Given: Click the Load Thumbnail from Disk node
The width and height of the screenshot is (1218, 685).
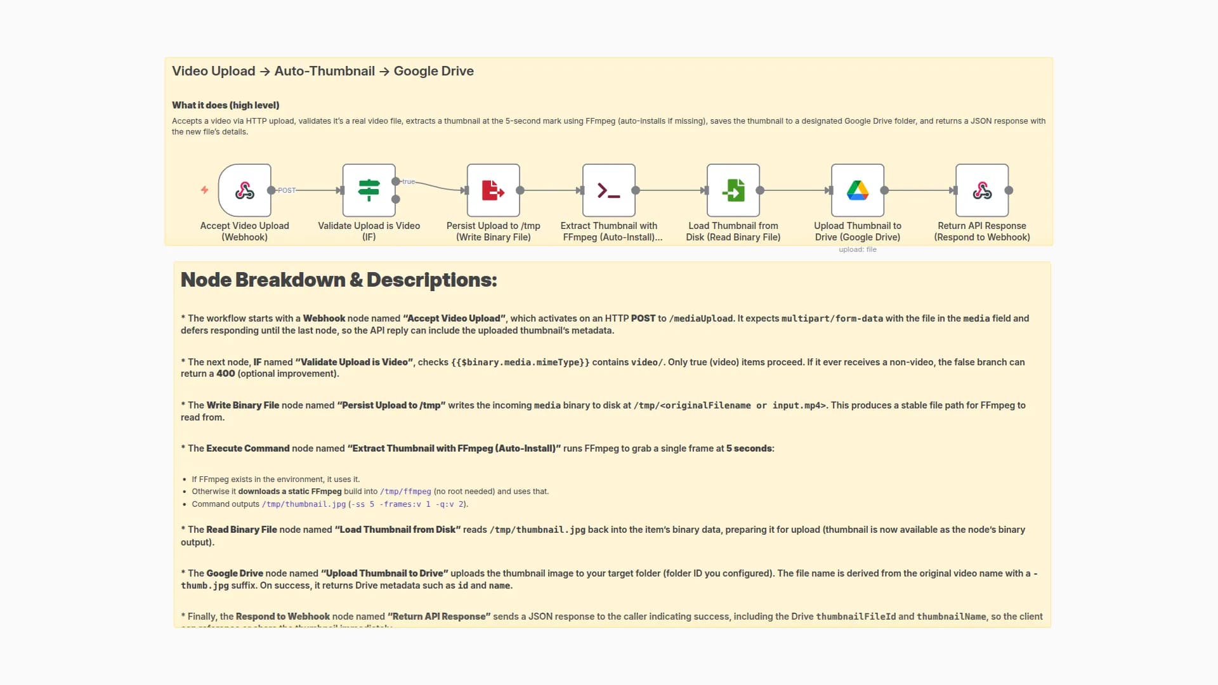Looking at the screenshot, I should point(733,190).
